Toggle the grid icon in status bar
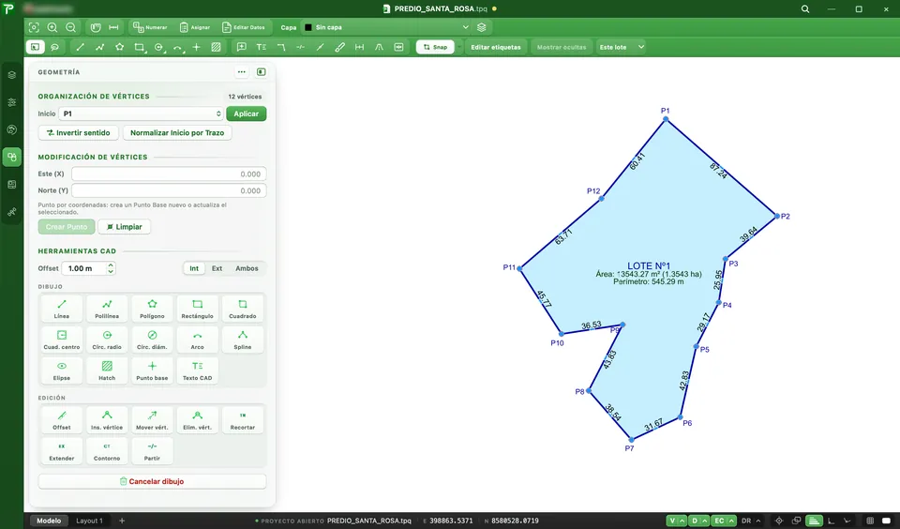The height and width of the screenshot is (529, 900). tap(870, 521)
